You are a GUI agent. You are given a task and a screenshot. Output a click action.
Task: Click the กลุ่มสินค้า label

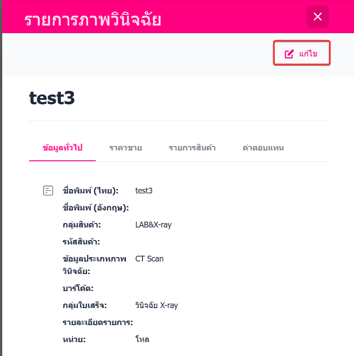pyautogui.click(x=82, y=225)
